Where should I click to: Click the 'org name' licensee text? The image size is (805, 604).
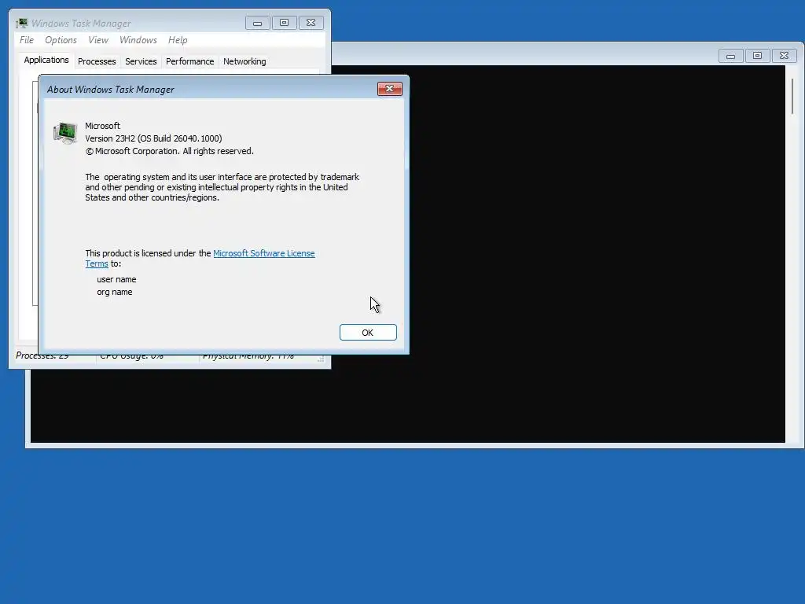(x=115, y=293)
